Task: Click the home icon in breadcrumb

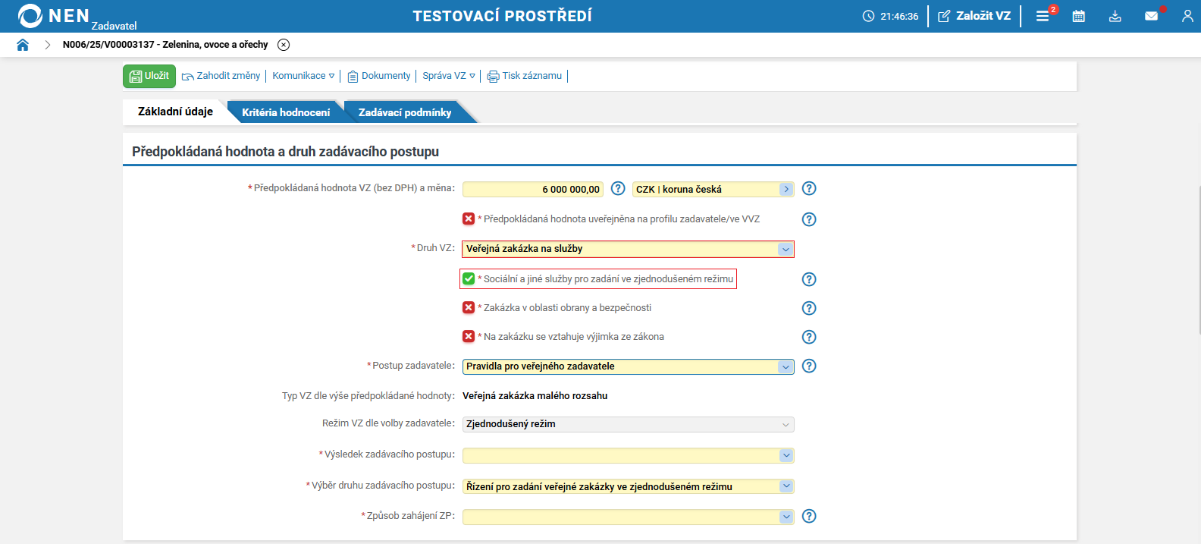Action: click(23, 45)
